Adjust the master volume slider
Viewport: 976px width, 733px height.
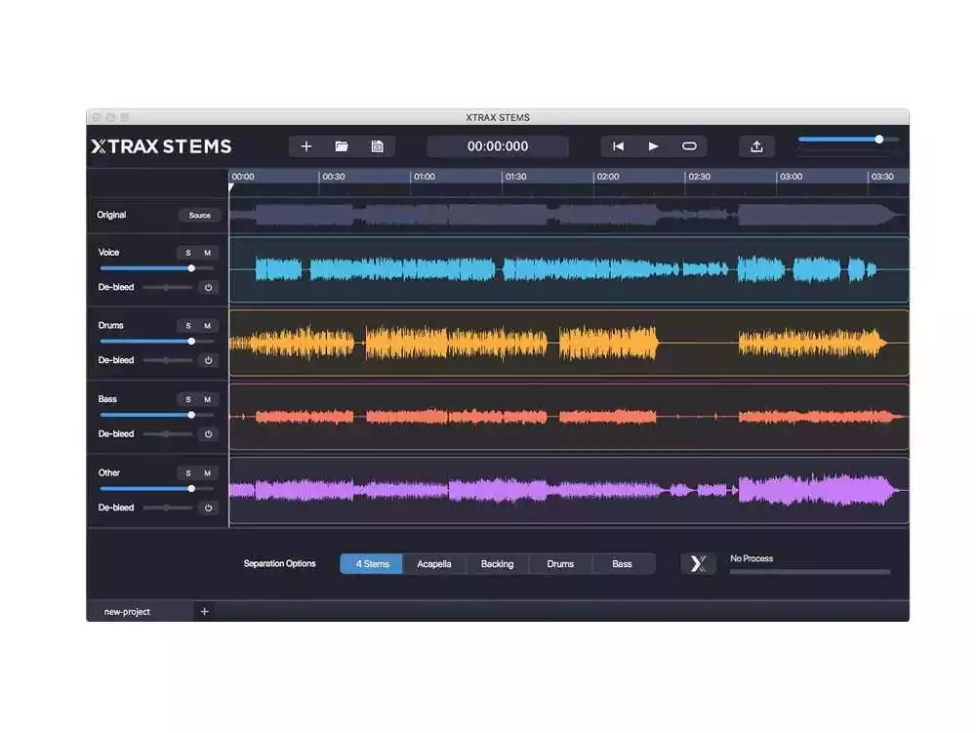878,140
